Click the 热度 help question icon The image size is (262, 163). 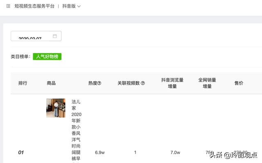[99, 83]
